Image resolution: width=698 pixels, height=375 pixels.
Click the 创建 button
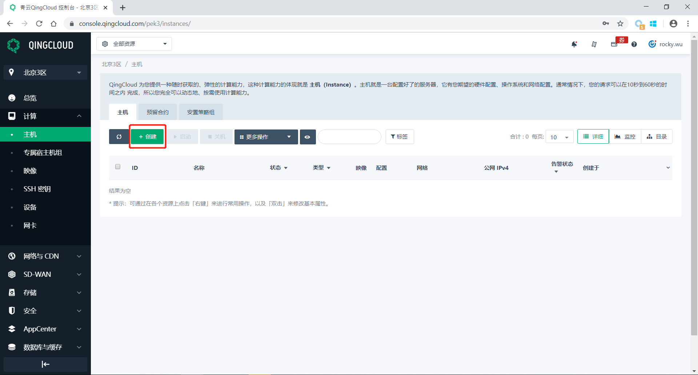tap(148, 137)
